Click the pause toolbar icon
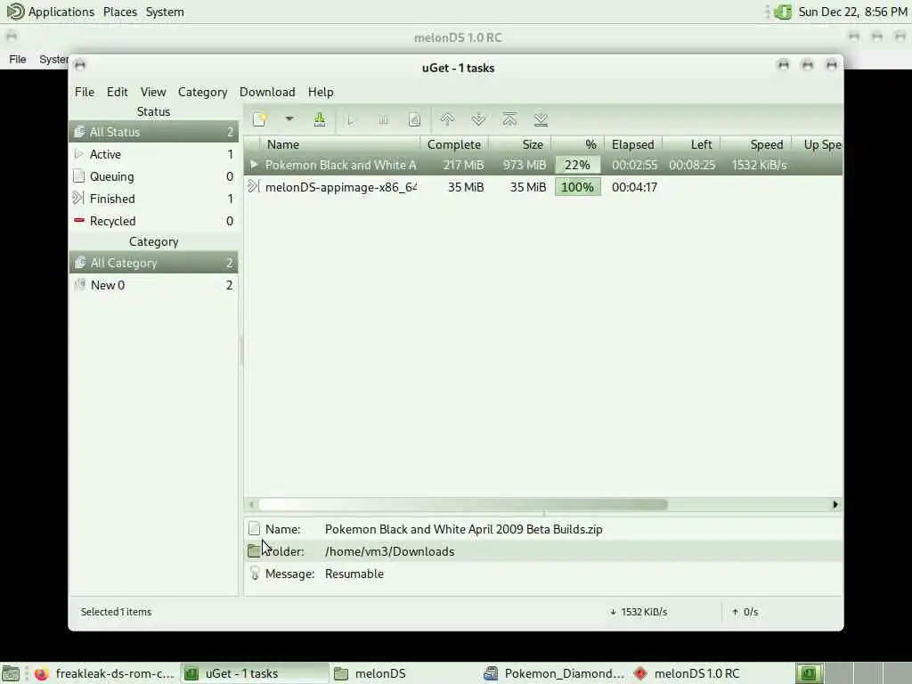The image size is (912, 684). point(383,120)
